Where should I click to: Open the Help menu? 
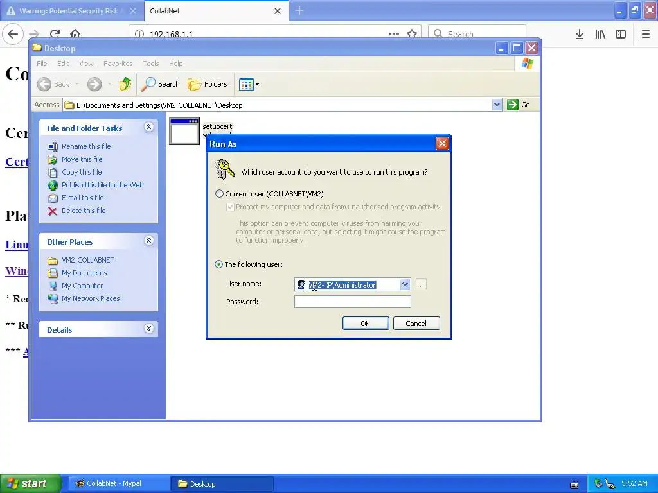pos(176,64)
